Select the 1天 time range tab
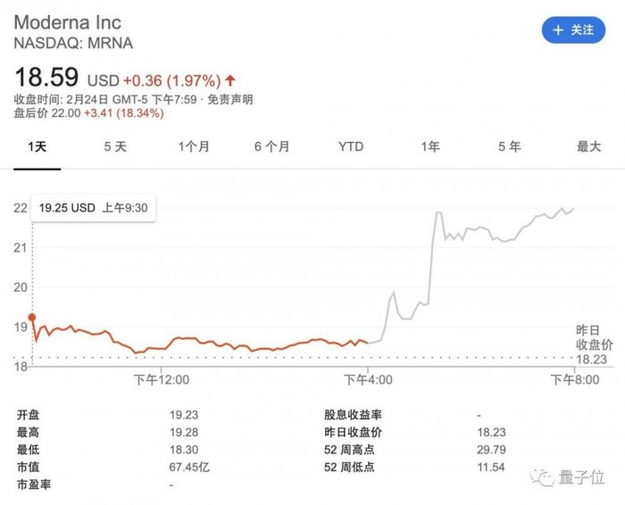 coord(37,146)
